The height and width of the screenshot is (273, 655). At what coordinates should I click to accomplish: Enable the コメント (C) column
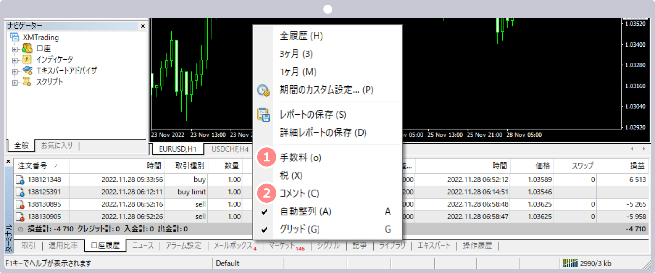click(327, 193)
